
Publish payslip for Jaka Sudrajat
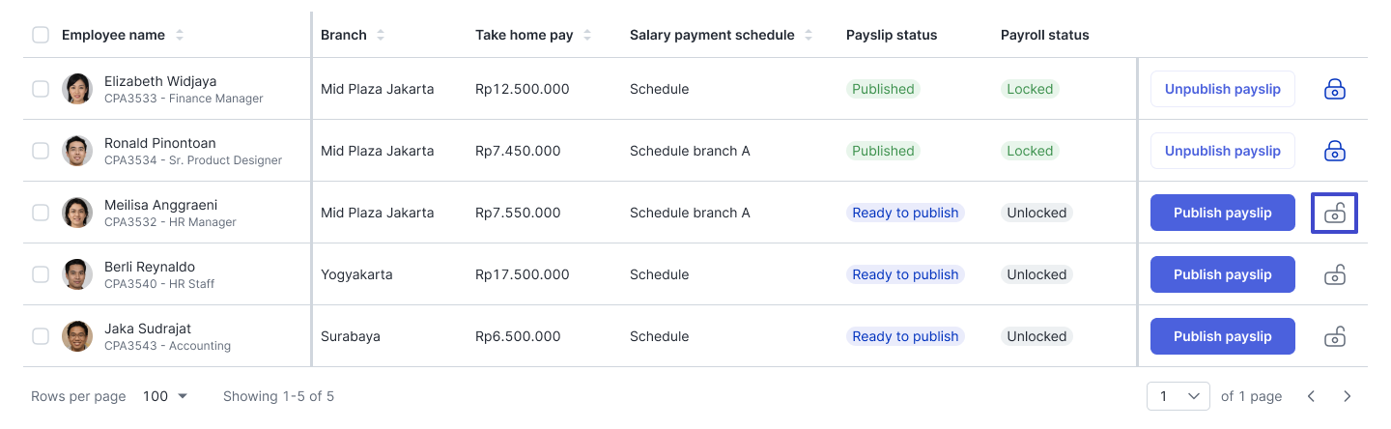click(x=1223, y=336)
